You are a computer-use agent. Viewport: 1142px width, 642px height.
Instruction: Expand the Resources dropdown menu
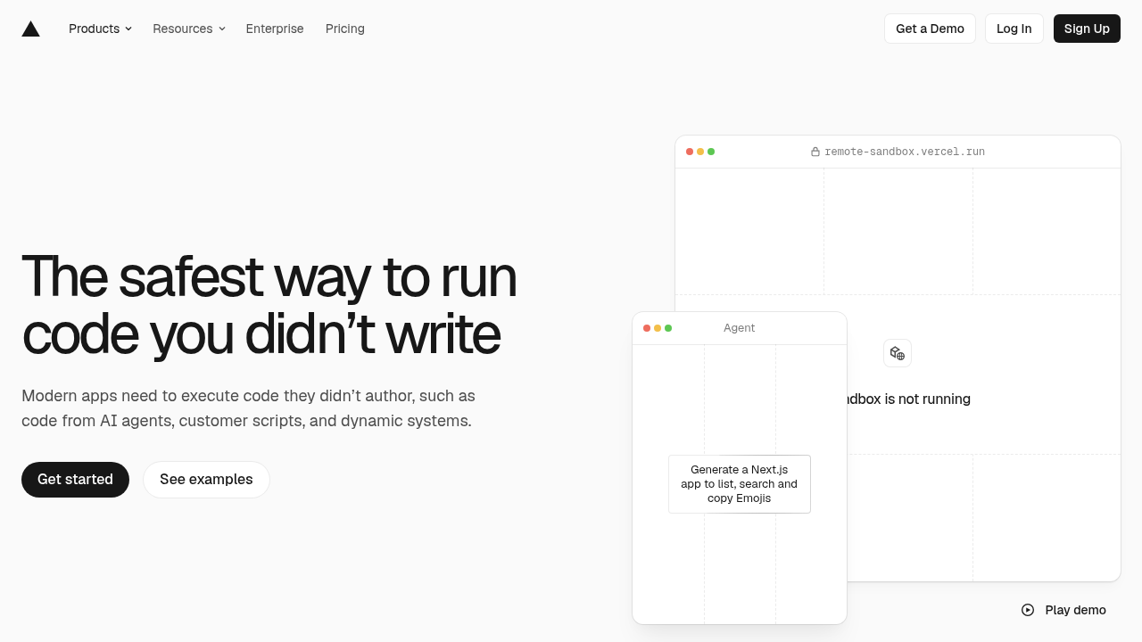pos(189,29)
